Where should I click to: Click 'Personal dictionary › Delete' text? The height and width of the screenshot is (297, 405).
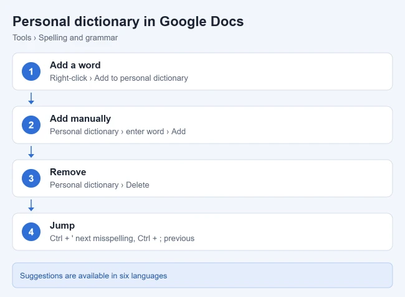[100, 185]
